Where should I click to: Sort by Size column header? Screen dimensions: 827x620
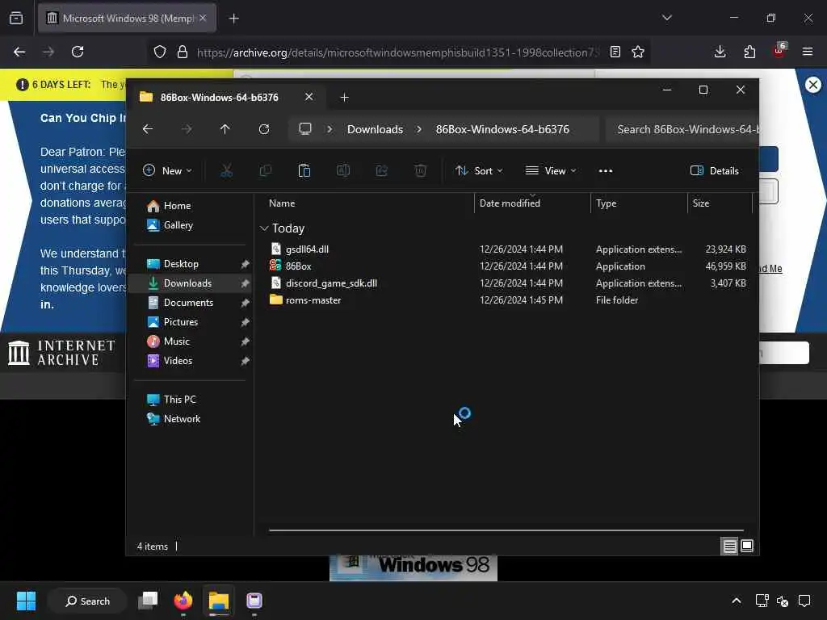coord(701,203)
